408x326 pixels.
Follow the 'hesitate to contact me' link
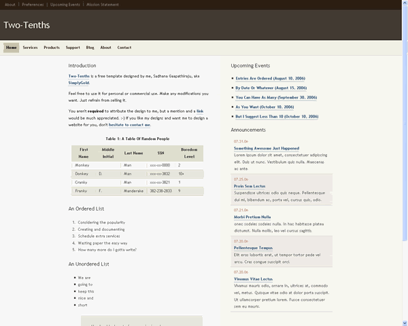[x=130, y=125]
